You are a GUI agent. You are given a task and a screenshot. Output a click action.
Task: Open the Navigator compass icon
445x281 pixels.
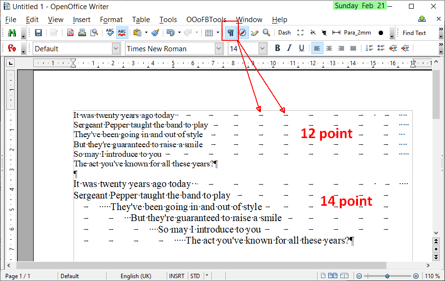coord(243,33)
